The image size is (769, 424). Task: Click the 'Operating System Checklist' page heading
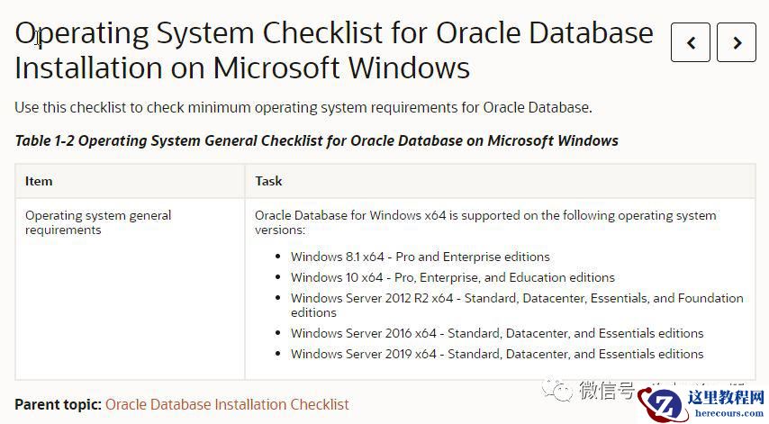(333, 50)
